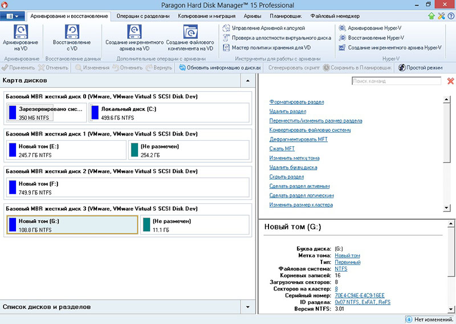
Task: Select unallocated 254.2 GB space block
Action: click(x=189, y=150)
